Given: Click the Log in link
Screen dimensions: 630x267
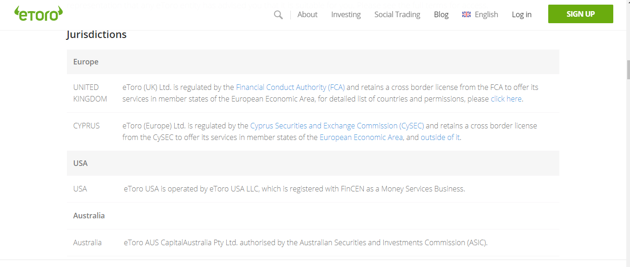Looking at the screenshot, I should coord(521,14).
